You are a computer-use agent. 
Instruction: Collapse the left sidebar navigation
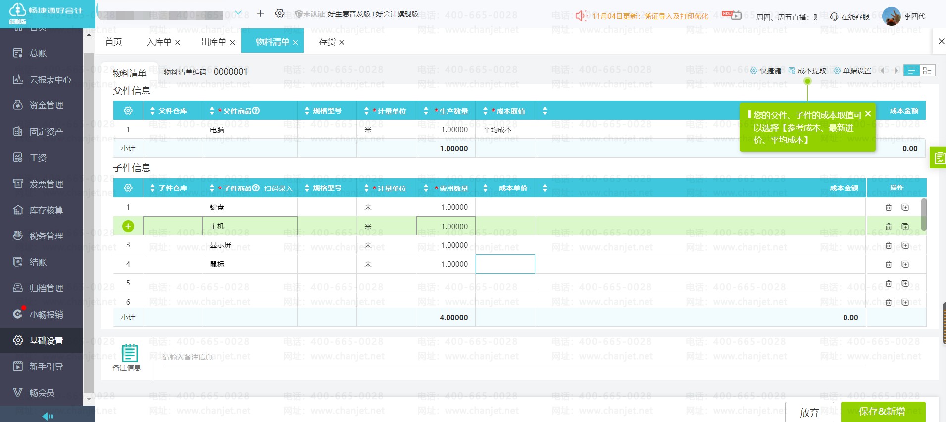48,416
